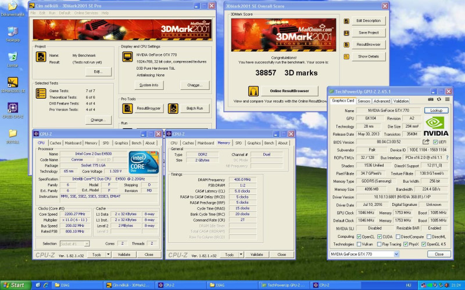Toggle the PhysX checkbox

406,244
